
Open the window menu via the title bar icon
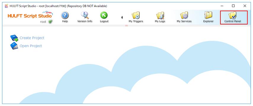pyautogui.click(x=7, y=6)
